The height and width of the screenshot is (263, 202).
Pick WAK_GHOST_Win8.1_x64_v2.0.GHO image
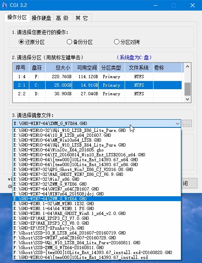(97, 213)
